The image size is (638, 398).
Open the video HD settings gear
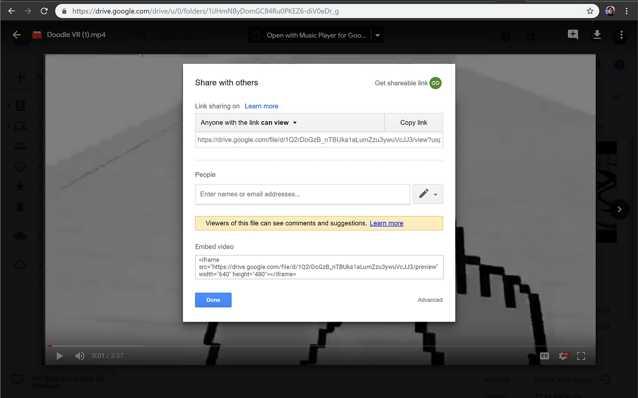tap(564, 356)
